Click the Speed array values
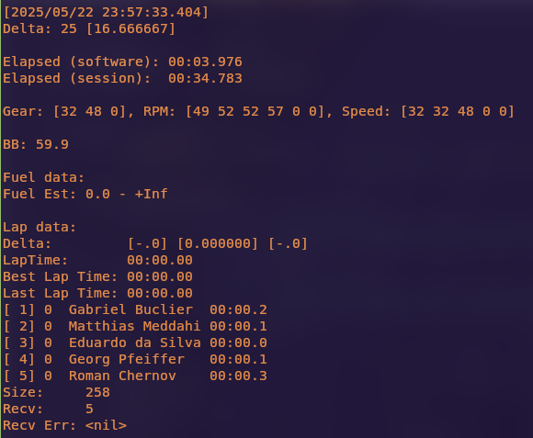 (x=458, y=111)
